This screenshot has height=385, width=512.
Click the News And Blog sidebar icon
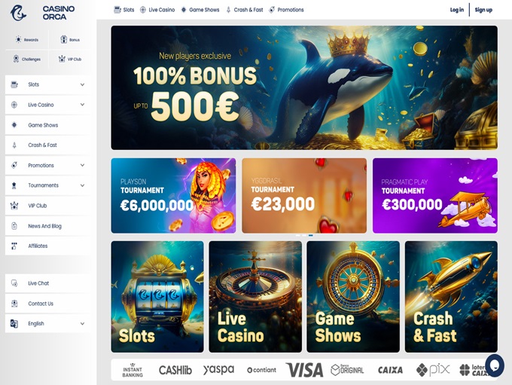(x=14, y=226)
